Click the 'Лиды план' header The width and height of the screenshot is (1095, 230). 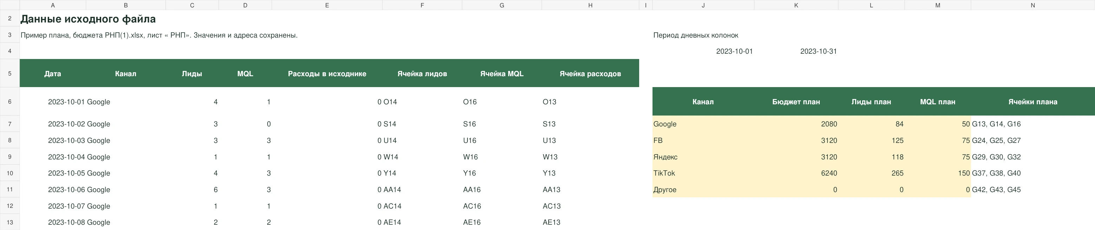(871, 101)
